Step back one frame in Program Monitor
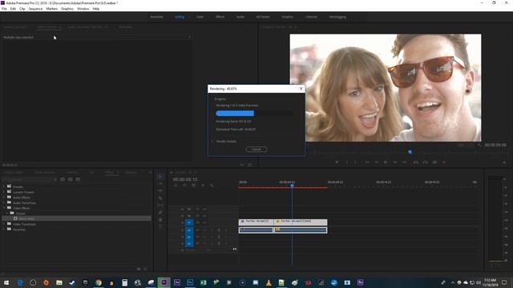This screenshot has width=513, height=288. [x=377, y=162]
